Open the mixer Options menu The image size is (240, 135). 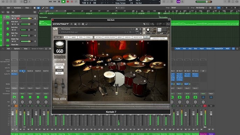[17, 49]
